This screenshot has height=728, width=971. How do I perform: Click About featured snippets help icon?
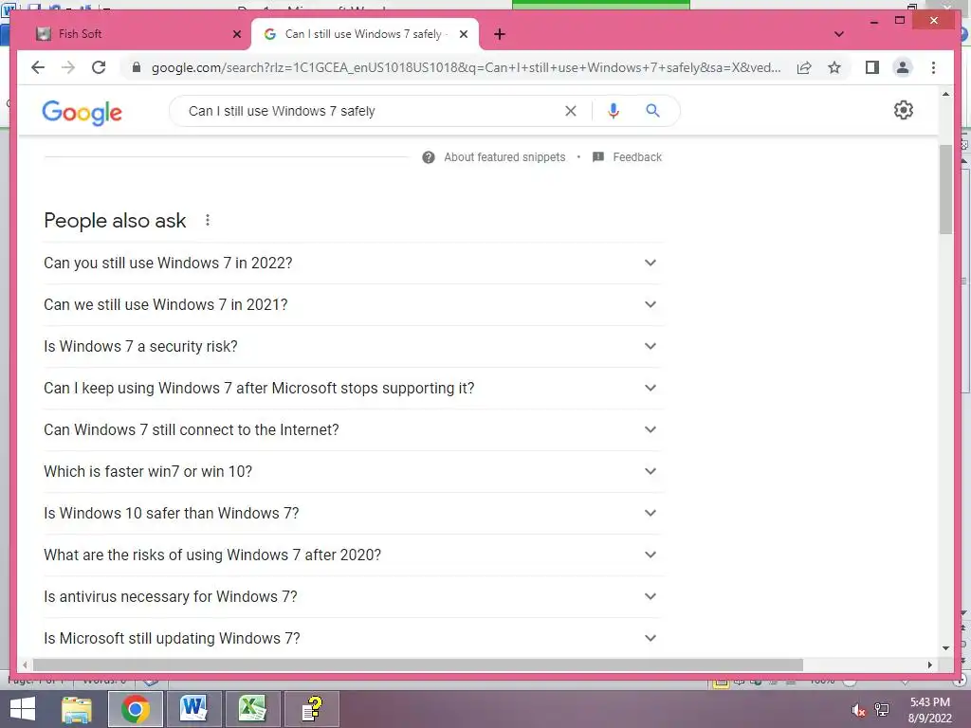coord(428,157)
